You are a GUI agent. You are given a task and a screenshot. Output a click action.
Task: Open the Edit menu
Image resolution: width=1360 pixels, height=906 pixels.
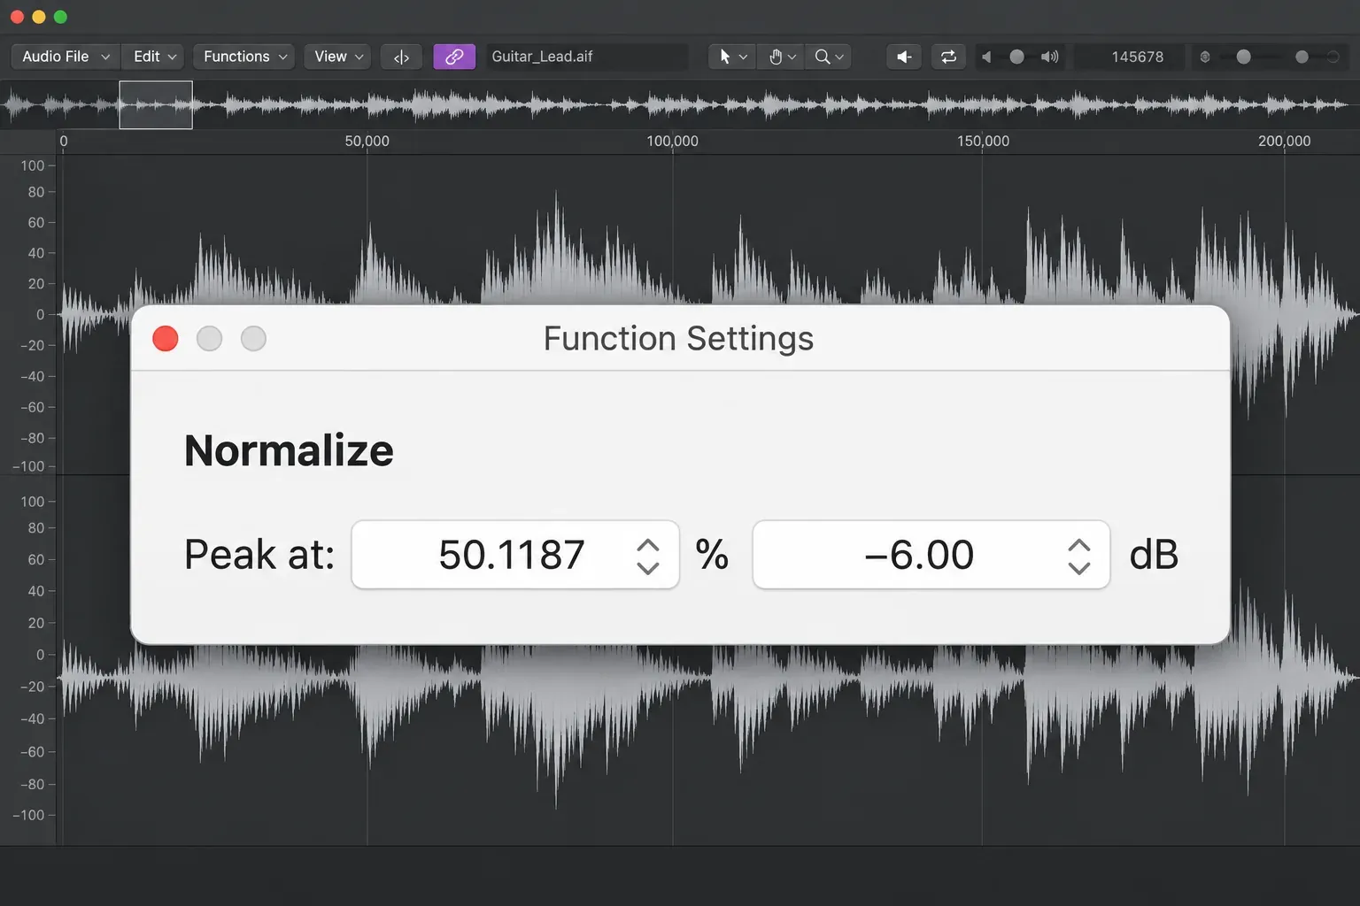pos(154,57)
